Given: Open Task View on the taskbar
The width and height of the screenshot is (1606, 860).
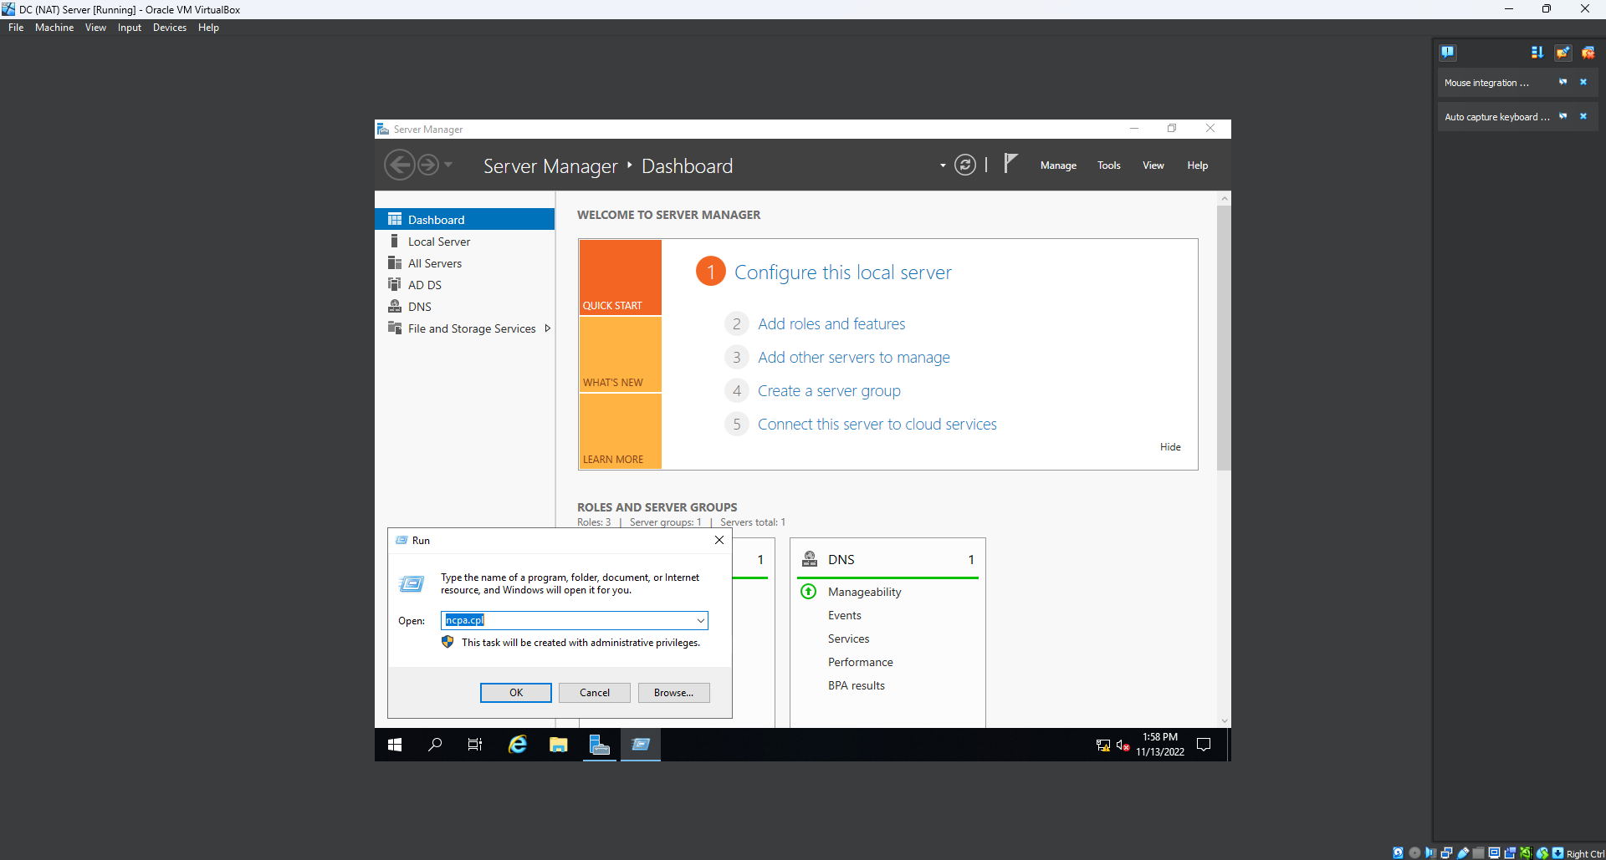Looking at the screenshot, I should pyautogui.click(x=475, y=744).
